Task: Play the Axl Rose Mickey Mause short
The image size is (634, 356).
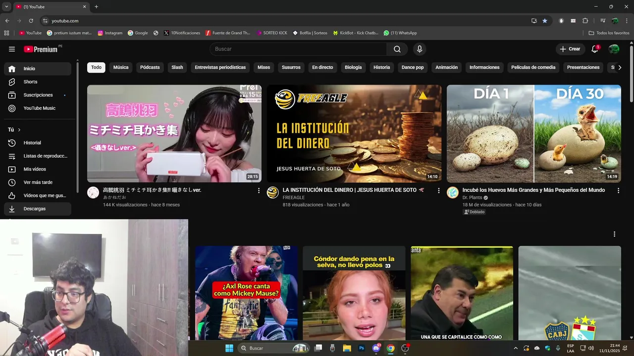Action: 246,293
